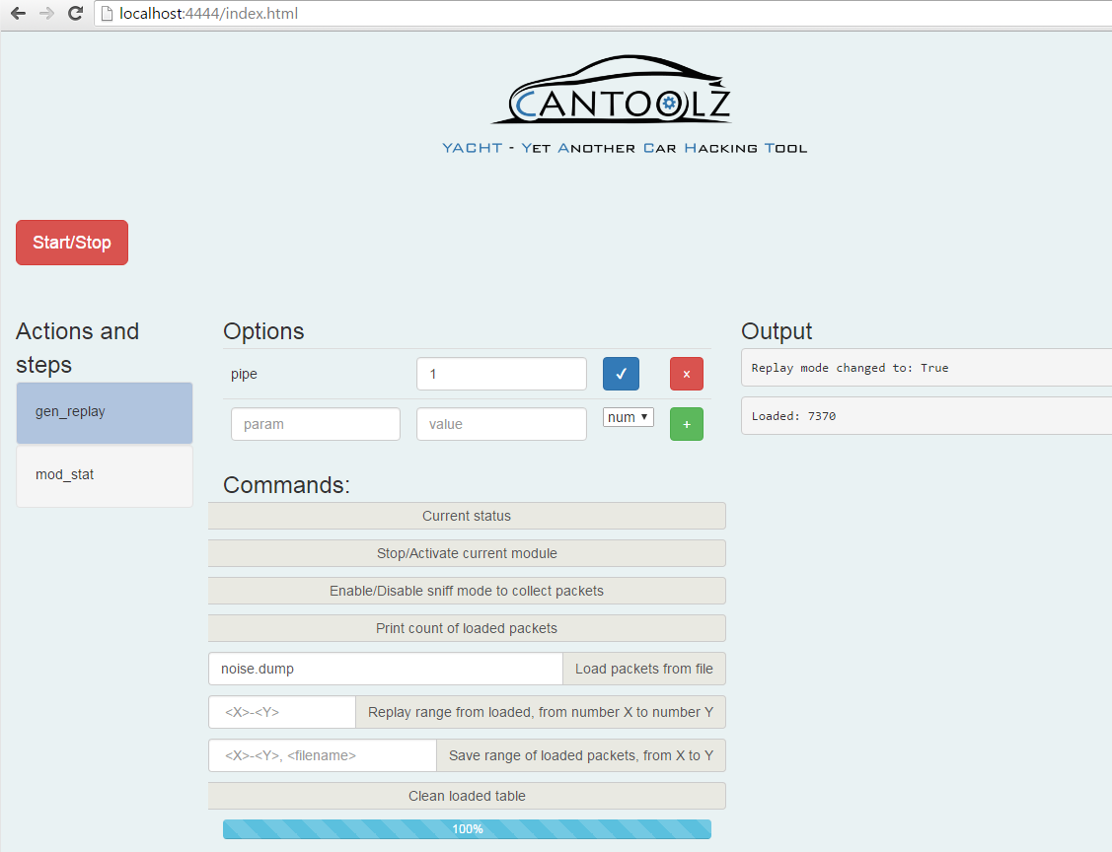Apply pipe option with blue checkmark
This screenshot has width=1112, height=852.
click(621, 374)
